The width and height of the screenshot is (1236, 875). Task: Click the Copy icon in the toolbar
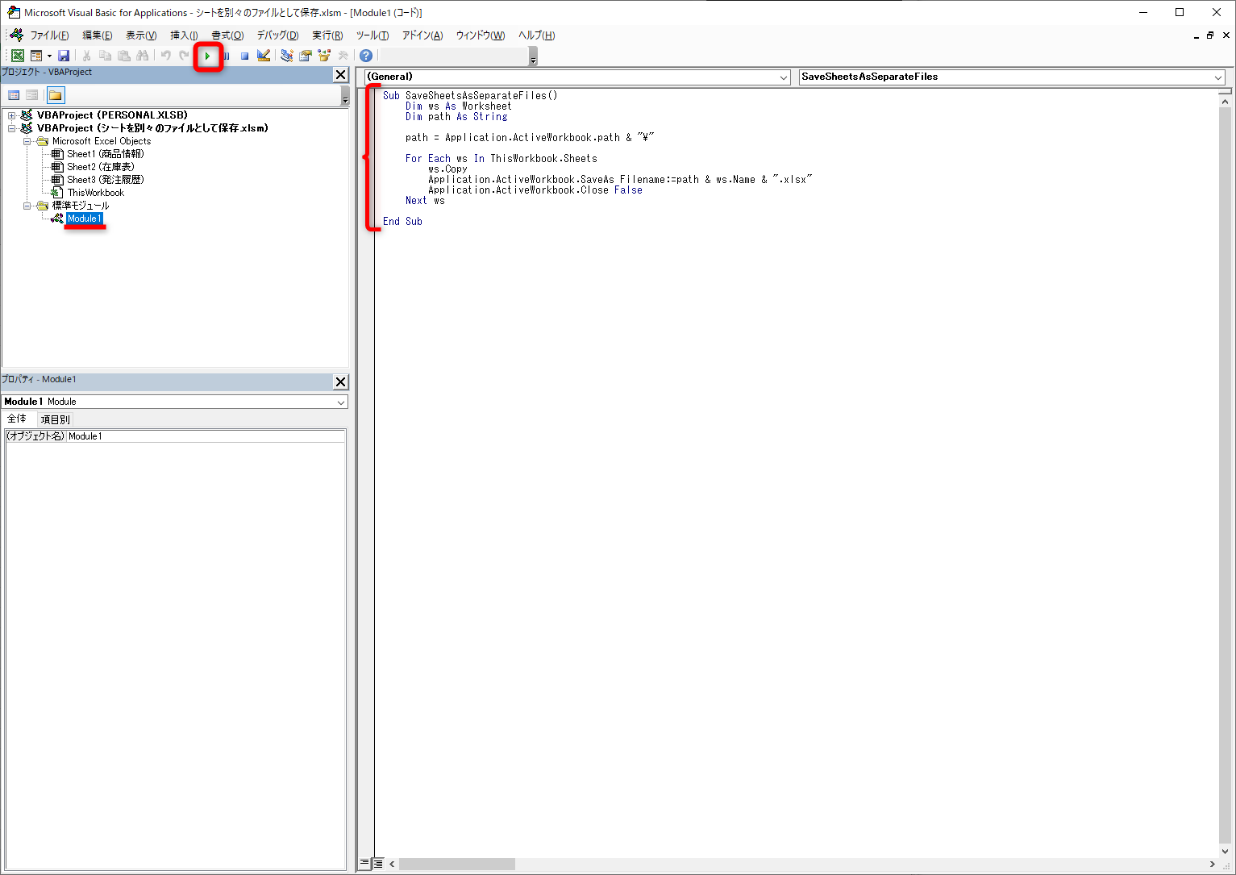[x=105, y=56]
